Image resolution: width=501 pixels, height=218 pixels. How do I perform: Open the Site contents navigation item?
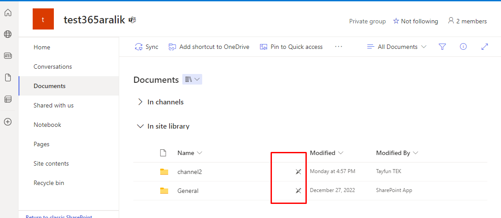[x=51, y=163]
